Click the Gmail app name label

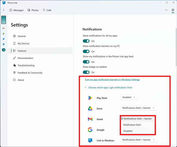[100, 119]
